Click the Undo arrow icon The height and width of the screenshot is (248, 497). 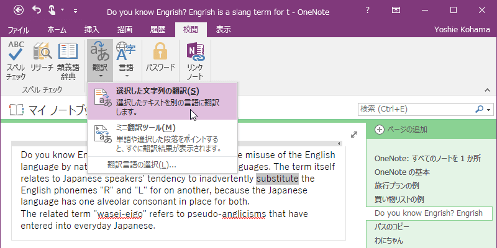point(37,11)
